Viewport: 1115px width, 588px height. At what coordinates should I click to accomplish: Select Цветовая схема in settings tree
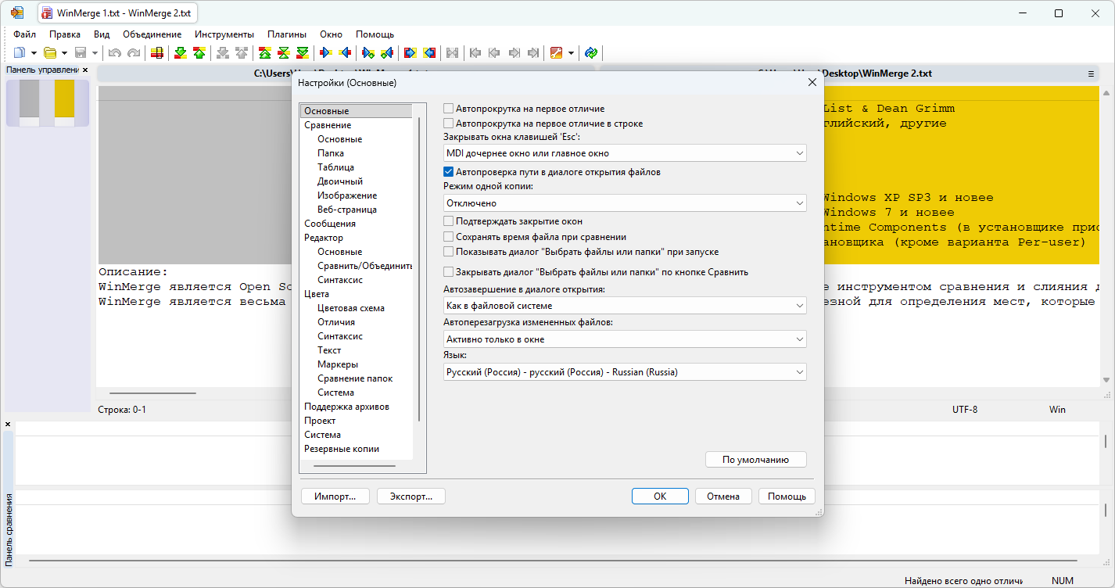pos(351,308)
